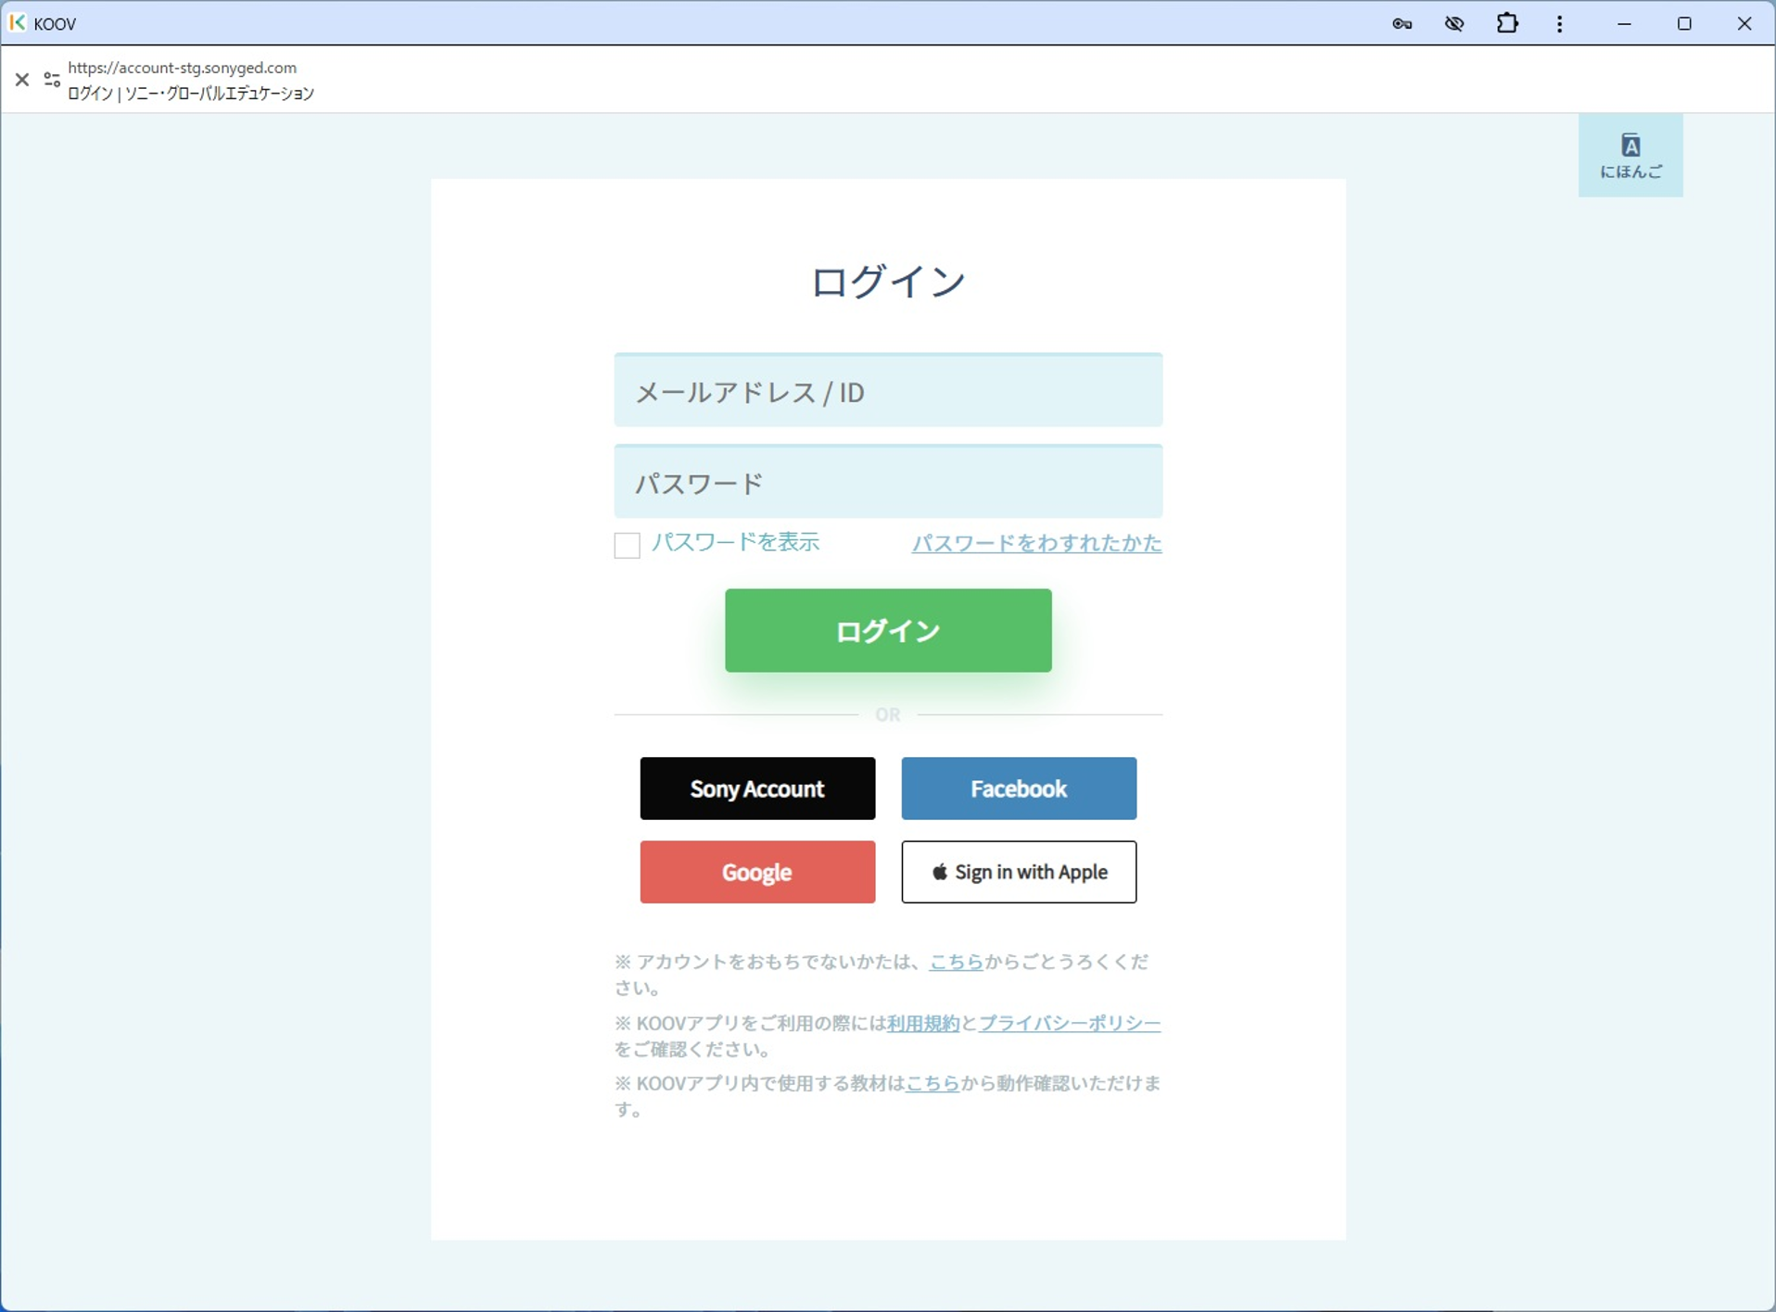
Task: Check the パスワードを表示 checkbox
Action: [627, 545]
